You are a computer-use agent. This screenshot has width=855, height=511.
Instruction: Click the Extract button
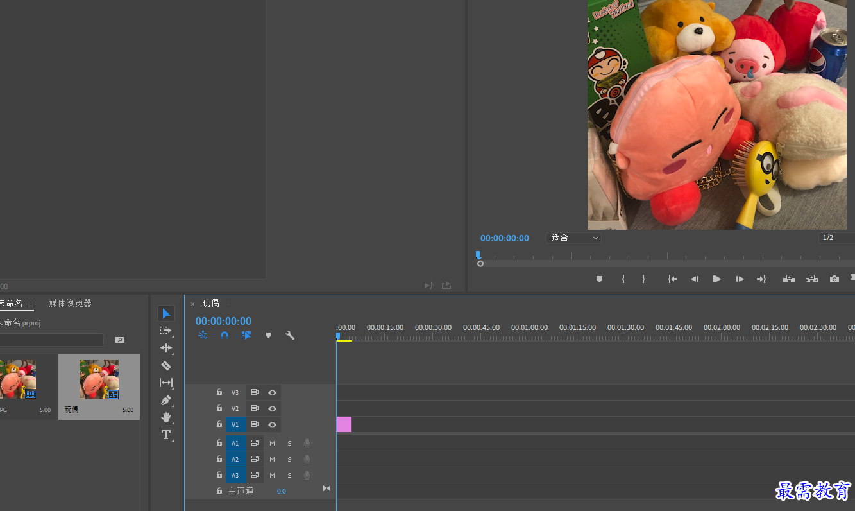tap(811, 279)
